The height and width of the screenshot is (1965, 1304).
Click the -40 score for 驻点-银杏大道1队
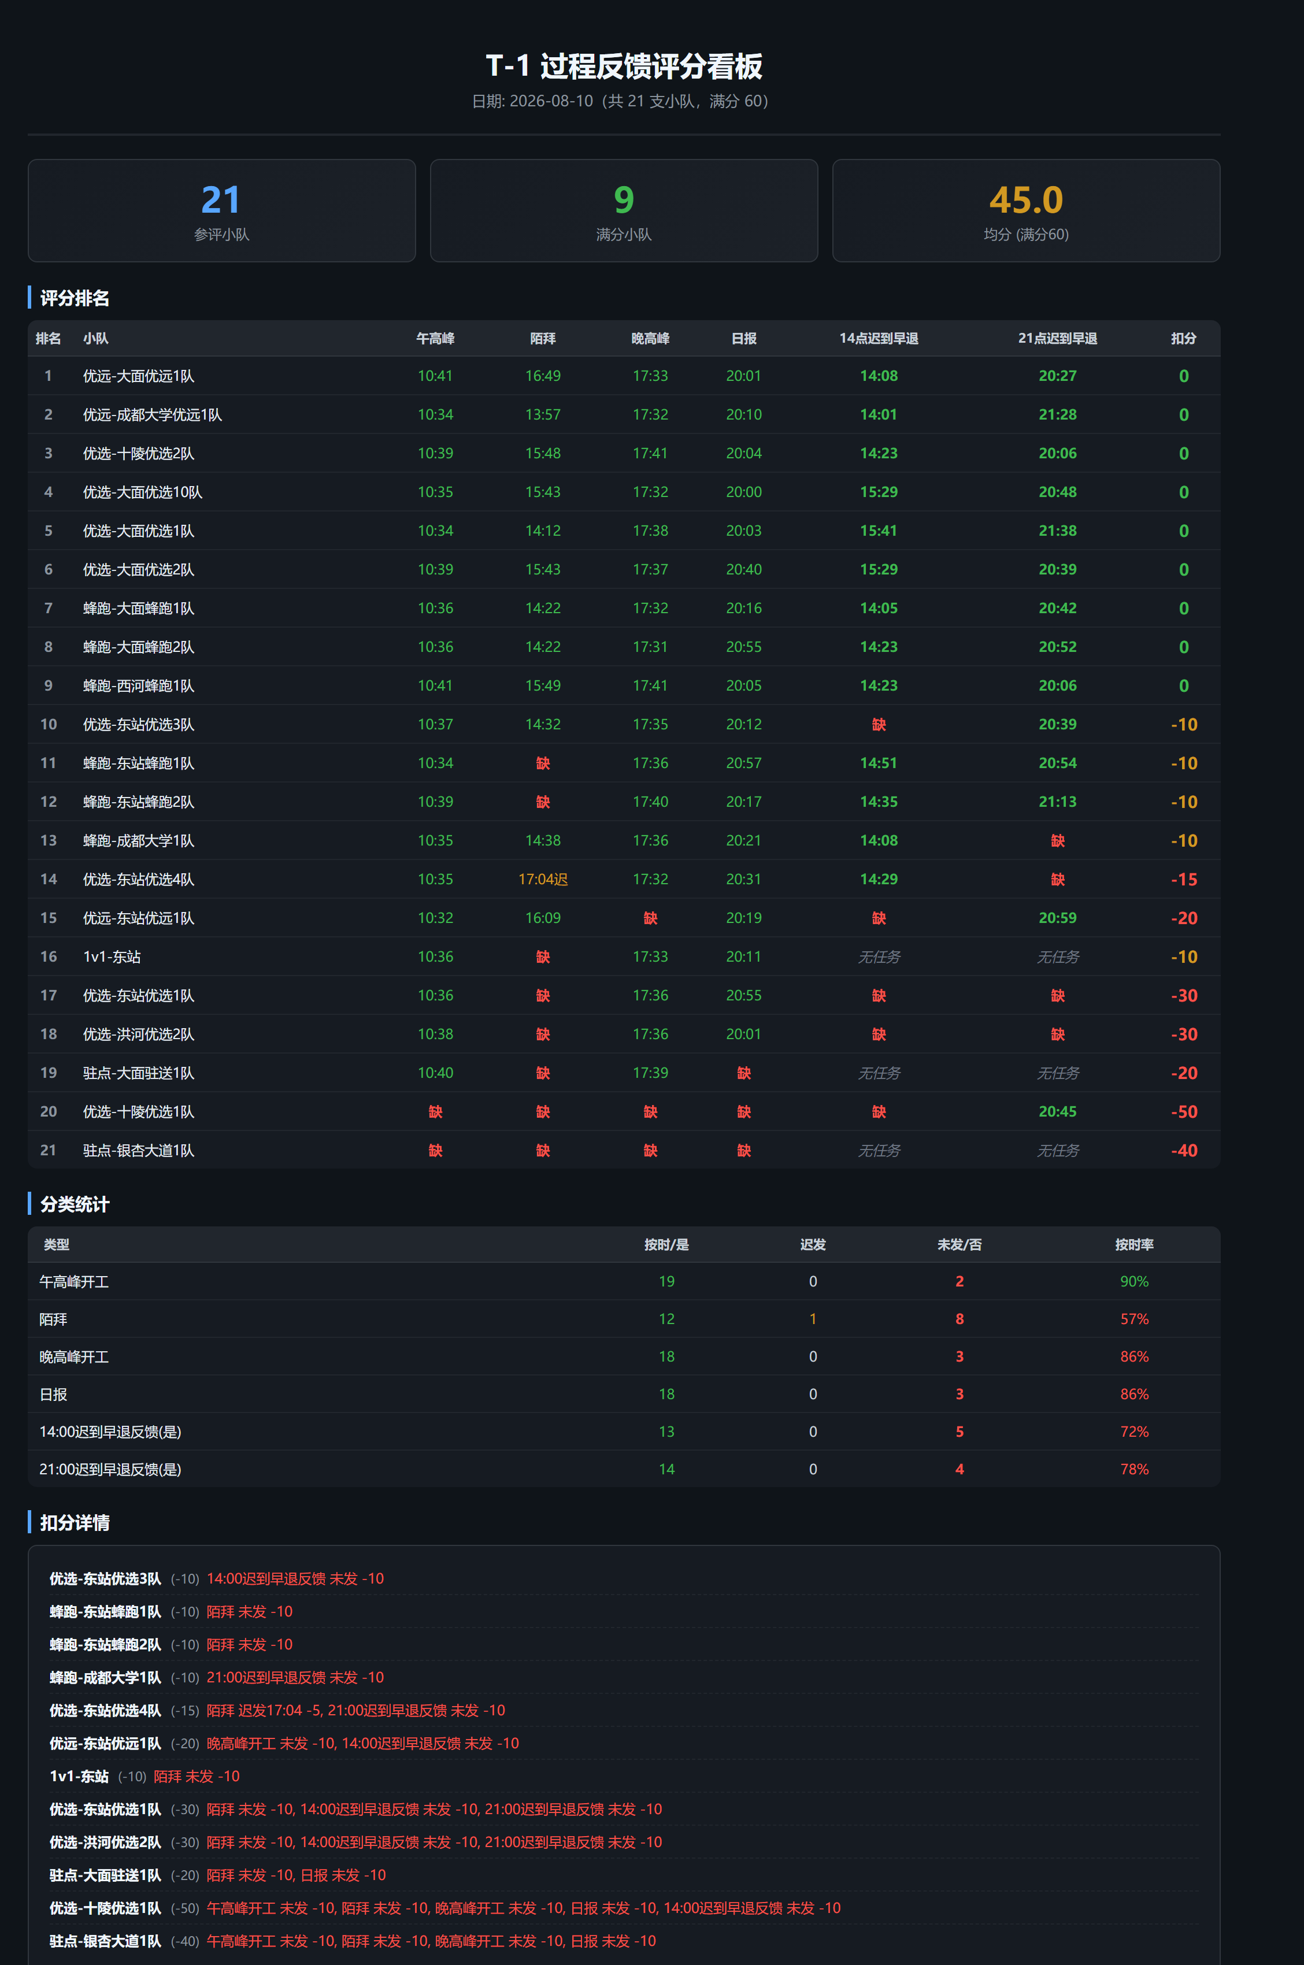(1183, 1151)
